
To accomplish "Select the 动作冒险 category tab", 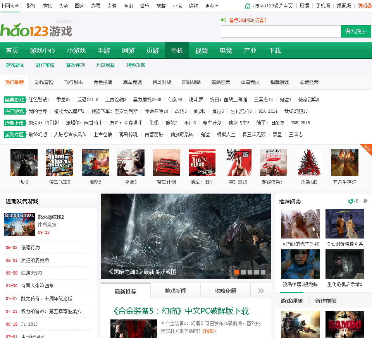I will coord(44,82).
